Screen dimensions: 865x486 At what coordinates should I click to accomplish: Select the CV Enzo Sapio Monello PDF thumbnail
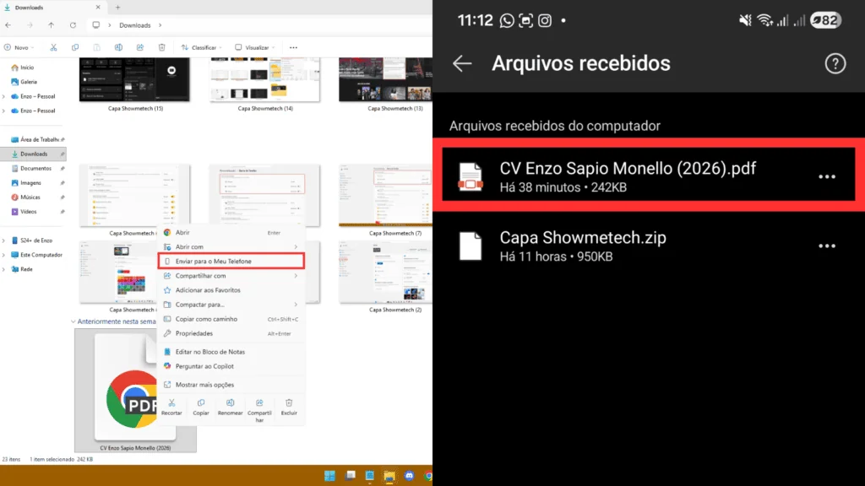point(135,391)
